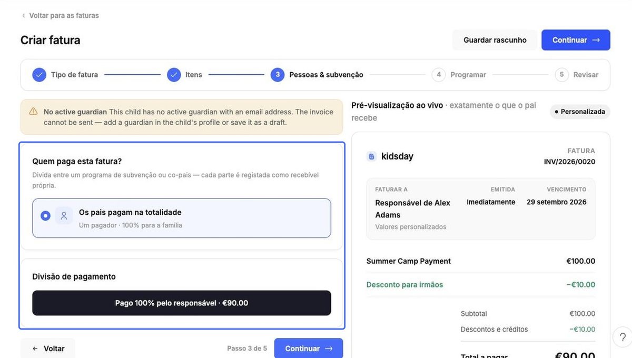Click the bottom Continuar button
The width and height of the screenshot is (632, 358).
click(x=309, y=349)
